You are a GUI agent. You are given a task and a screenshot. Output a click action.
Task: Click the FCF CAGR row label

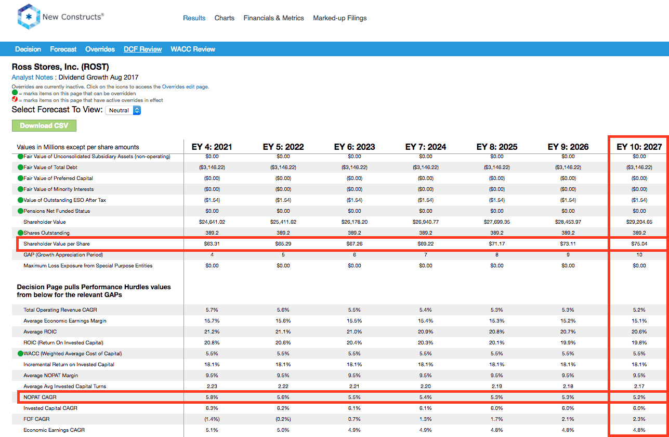tap(36, 419)
